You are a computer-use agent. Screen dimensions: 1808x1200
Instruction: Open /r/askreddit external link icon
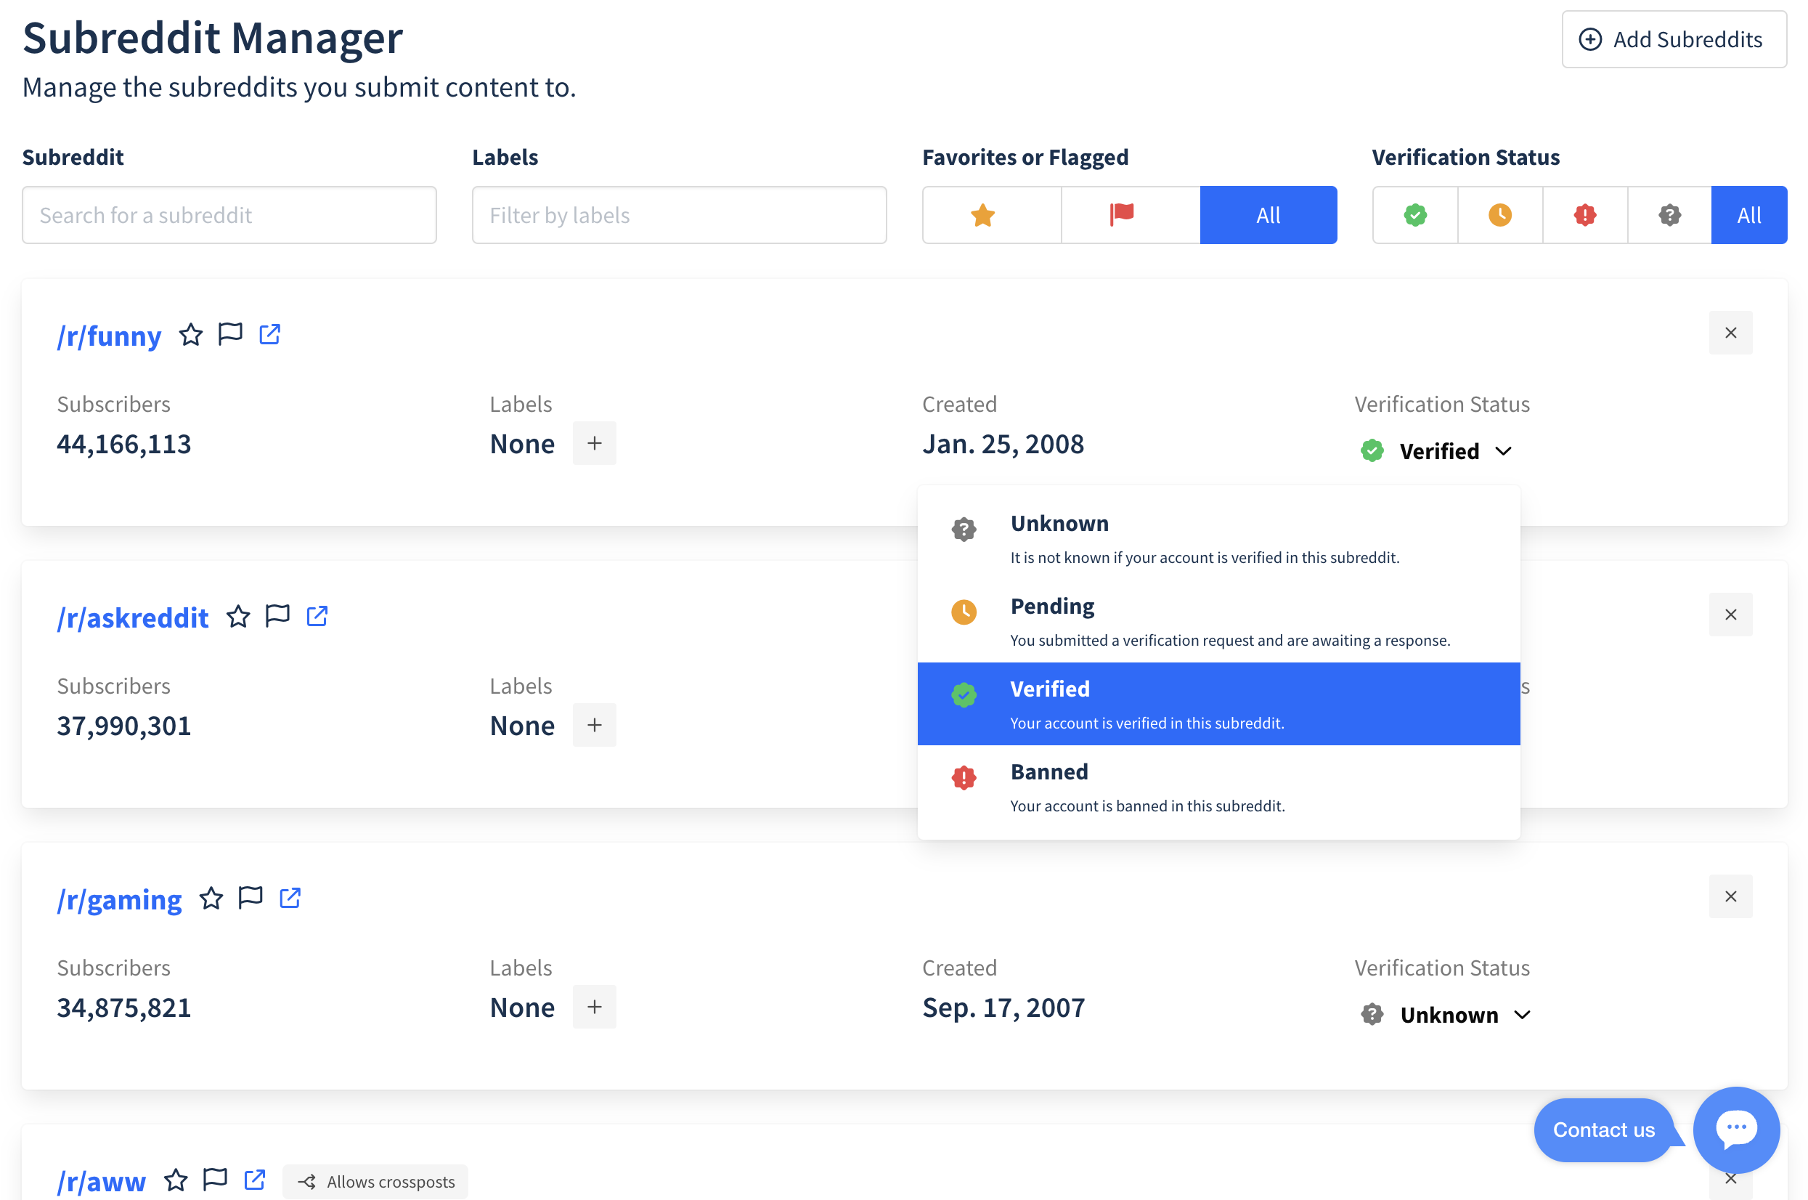click(x=317, y=616)
